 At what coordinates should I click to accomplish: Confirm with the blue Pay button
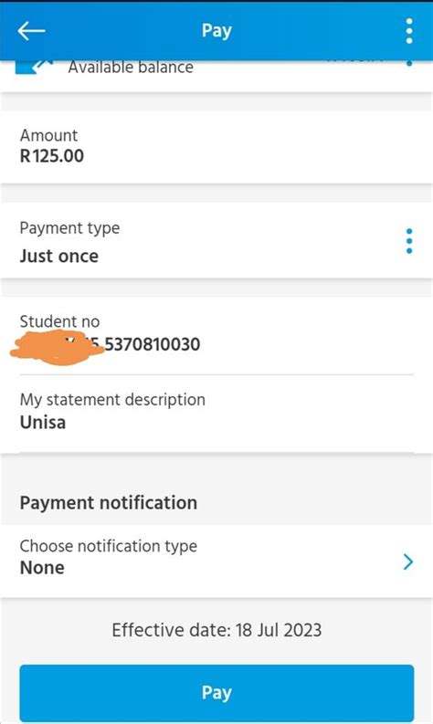tap(216, 692)
